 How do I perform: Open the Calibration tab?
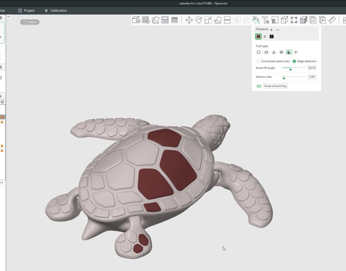(x=56, y=11)
